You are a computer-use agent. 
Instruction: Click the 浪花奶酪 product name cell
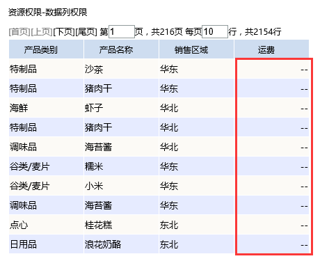tap(121, 244)
